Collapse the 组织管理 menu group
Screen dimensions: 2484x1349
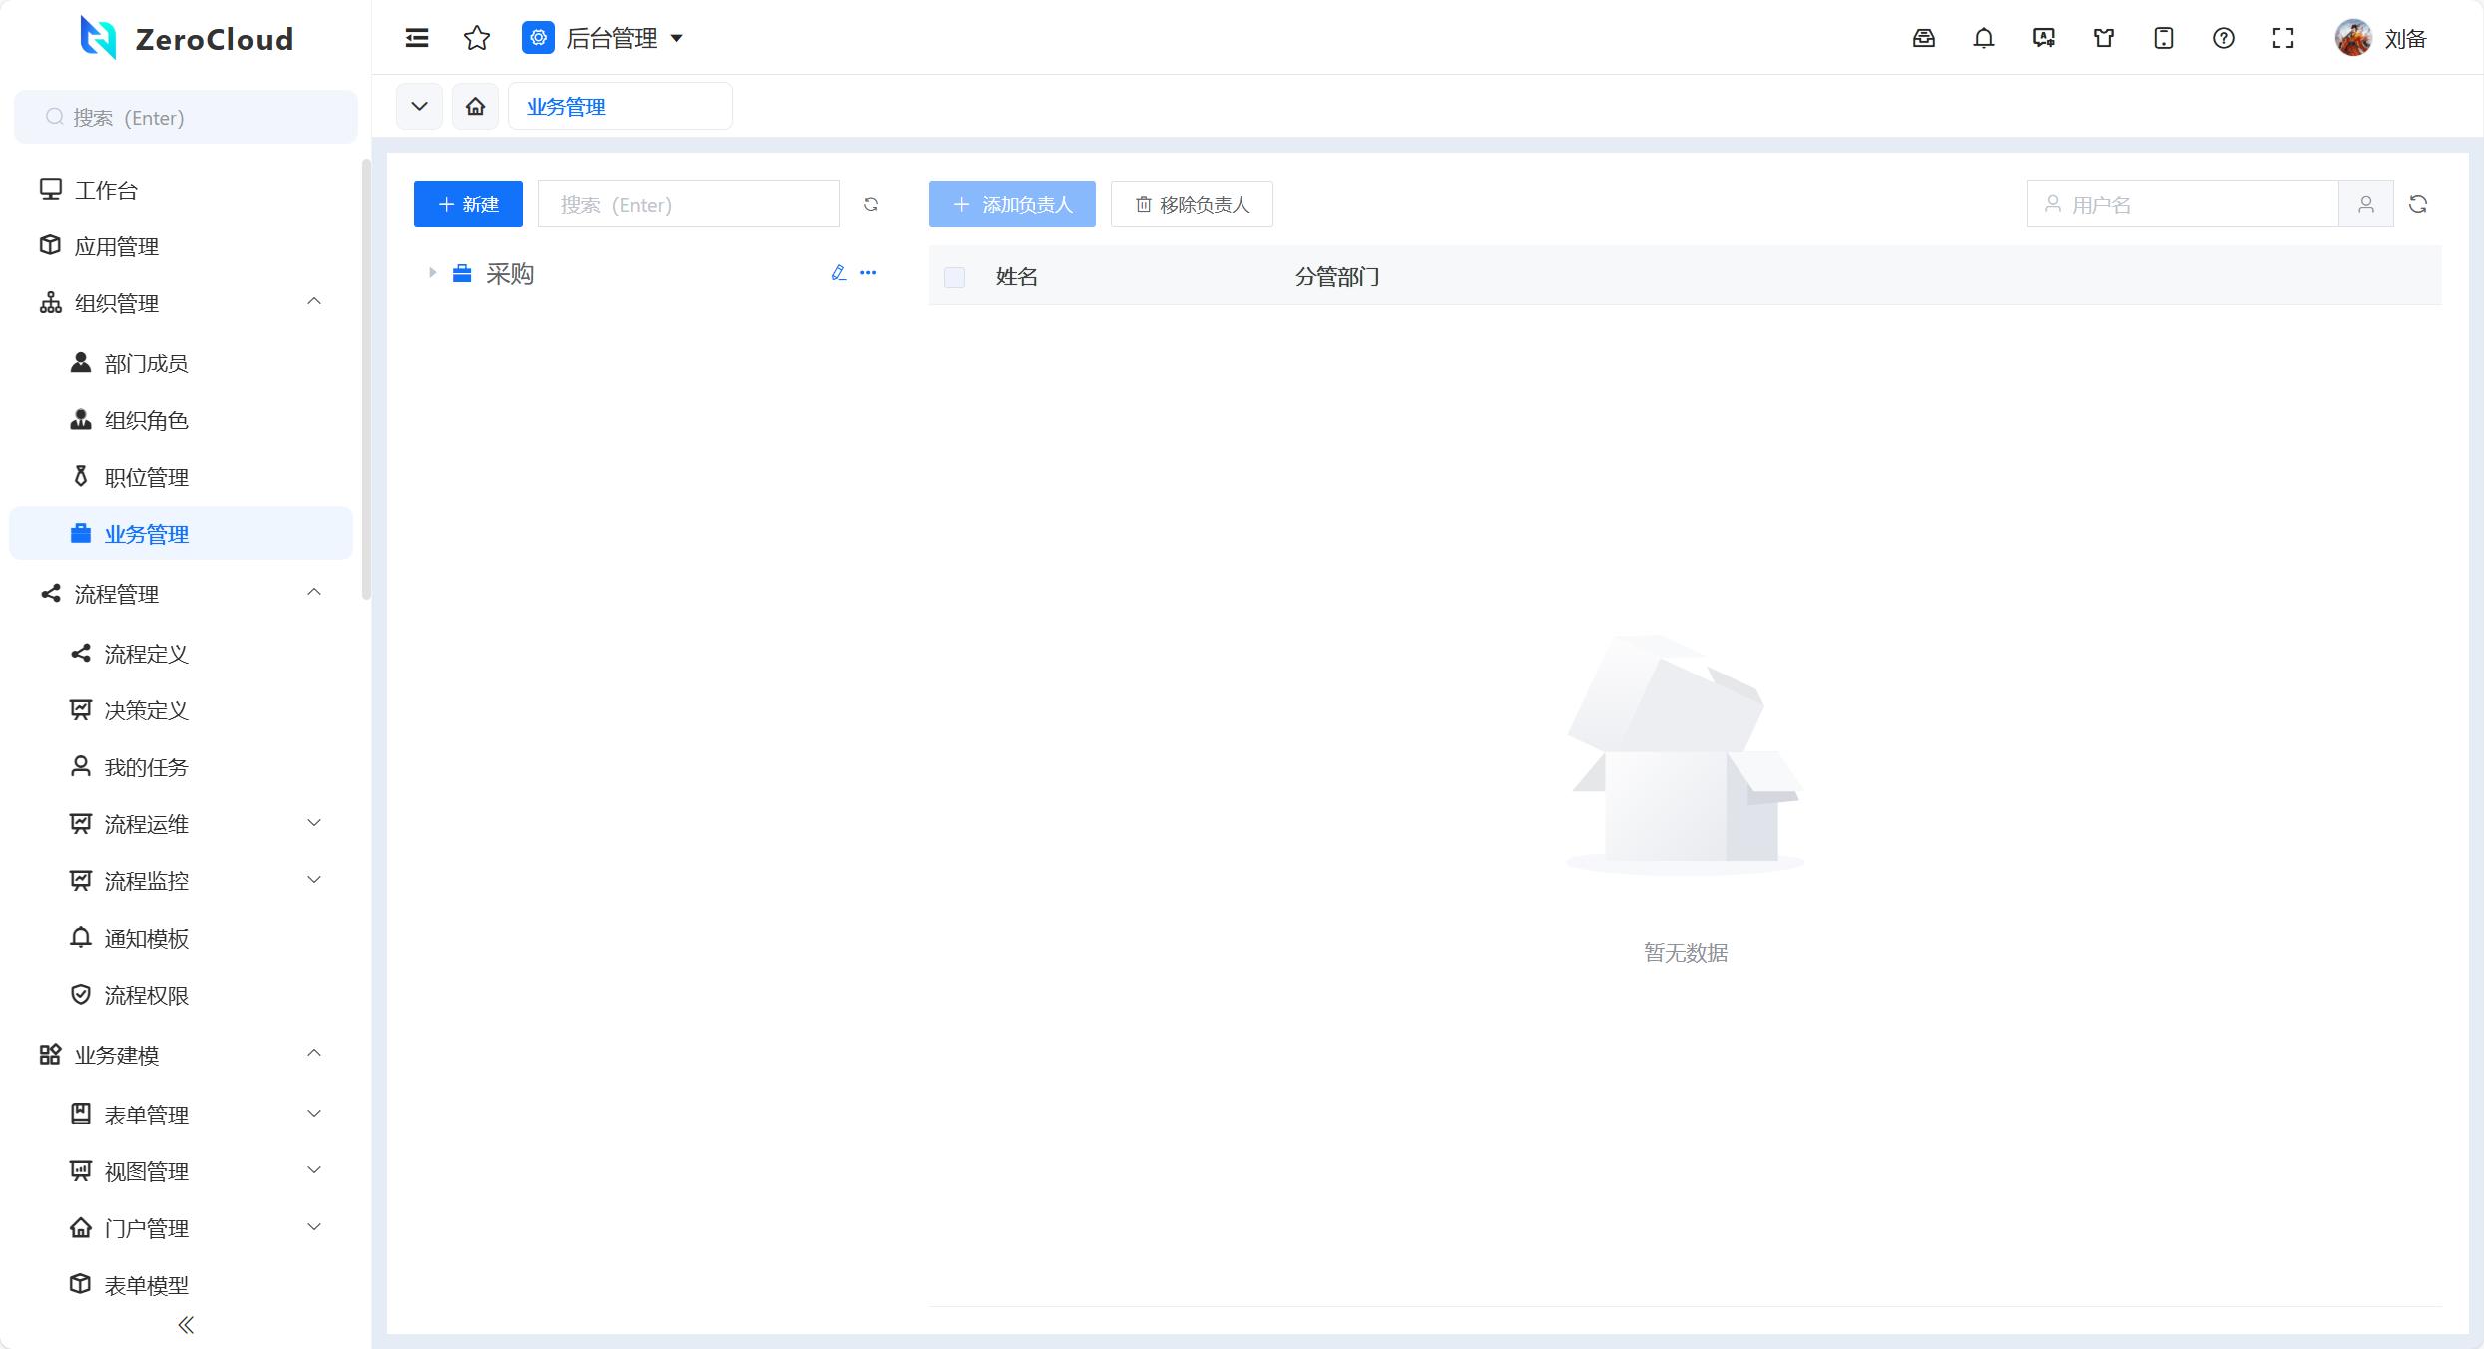click(313, 301)
